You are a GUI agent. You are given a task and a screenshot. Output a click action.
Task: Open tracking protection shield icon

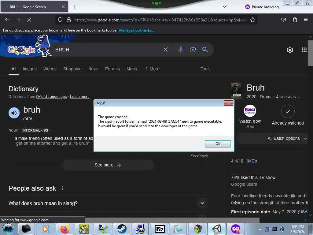[60, 20]
